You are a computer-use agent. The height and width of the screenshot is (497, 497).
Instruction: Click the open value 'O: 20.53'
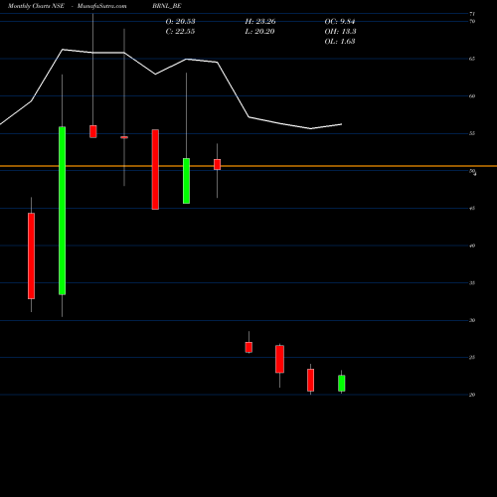[x=180, y=22]
